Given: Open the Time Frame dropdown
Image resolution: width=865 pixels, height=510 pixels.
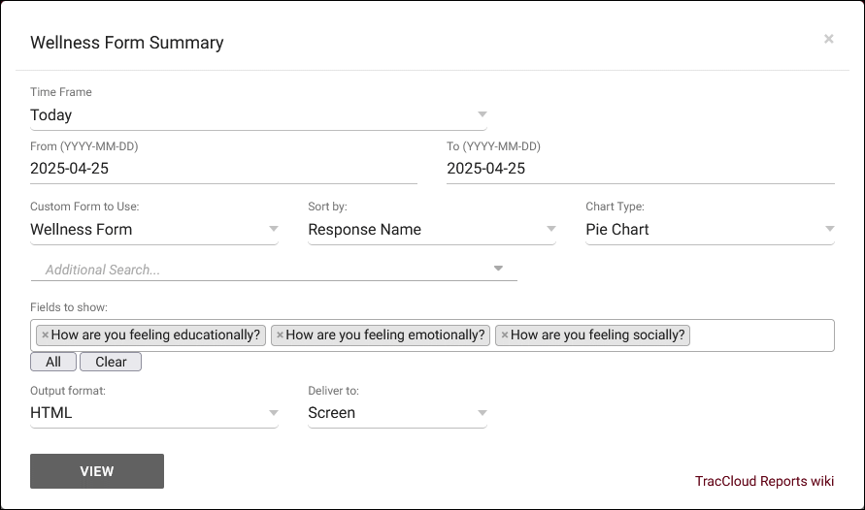Looking at the screenshot, I should [258, 115].
